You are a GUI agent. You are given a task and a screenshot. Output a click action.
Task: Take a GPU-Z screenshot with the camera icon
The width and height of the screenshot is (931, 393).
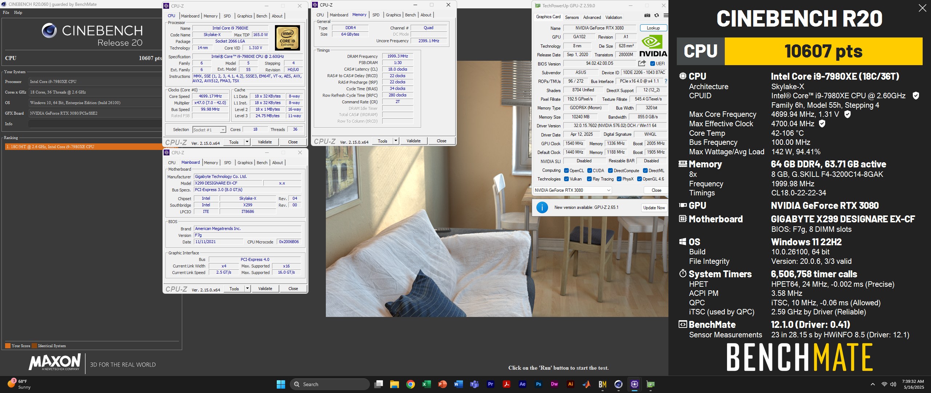647,16
